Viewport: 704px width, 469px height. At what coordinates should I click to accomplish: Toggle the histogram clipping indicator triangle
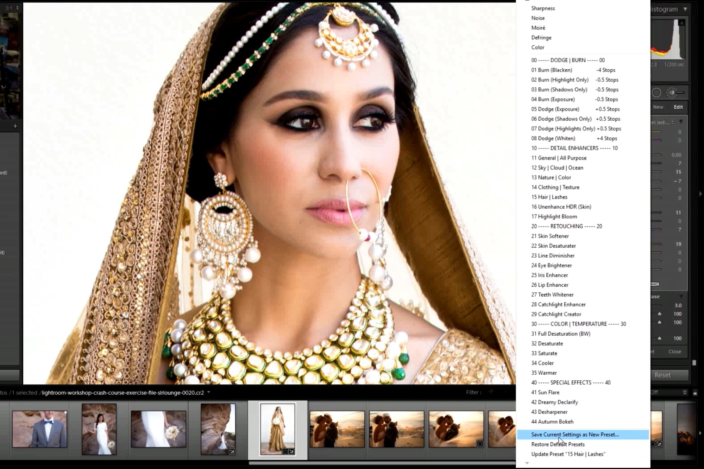(682, 23)
